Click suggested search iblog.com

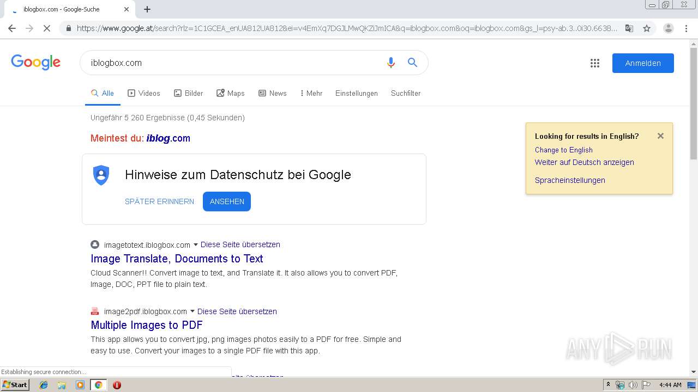[x=169, y=138]
